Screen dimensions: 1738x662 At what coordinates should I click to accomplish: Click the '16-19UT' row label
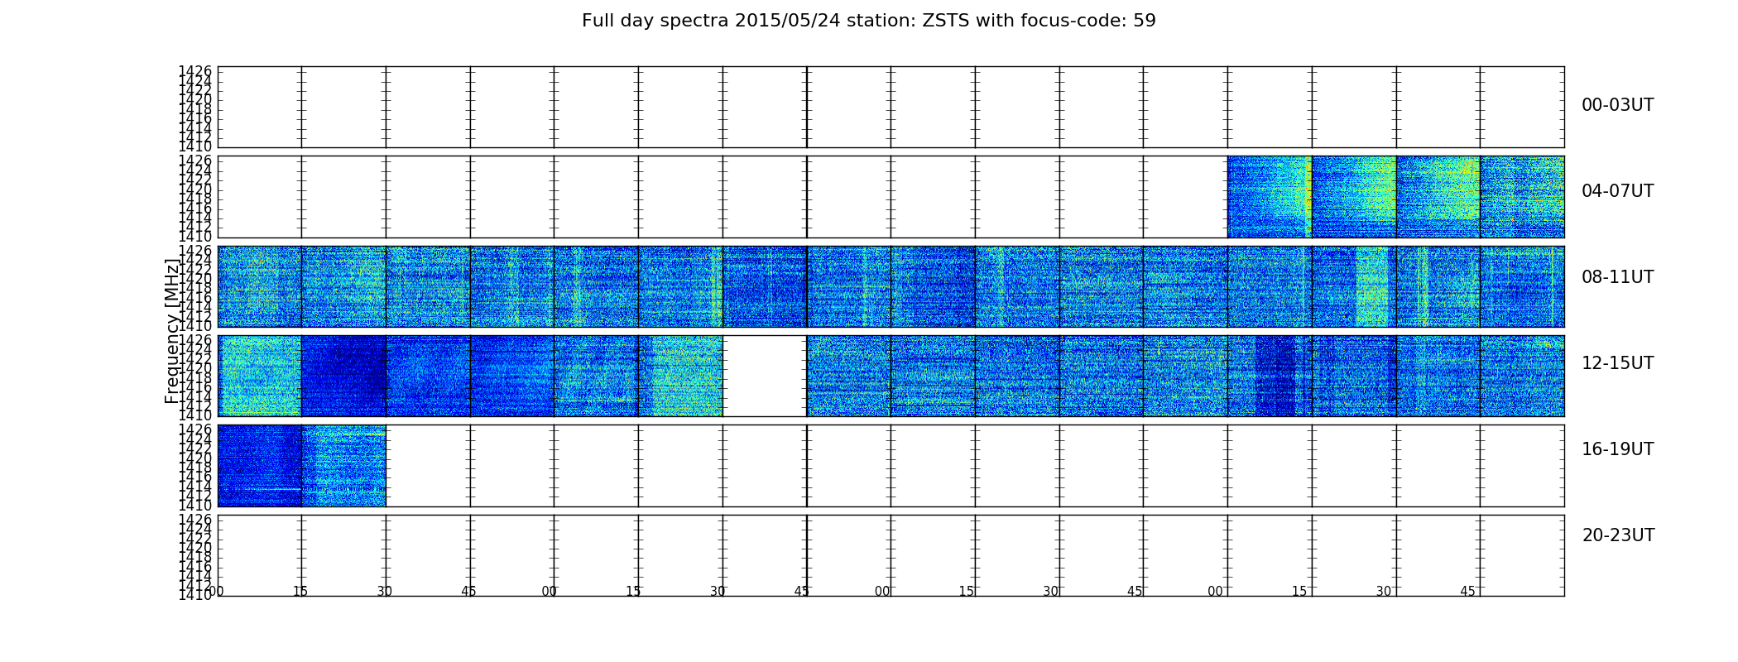pos(1617,449)
